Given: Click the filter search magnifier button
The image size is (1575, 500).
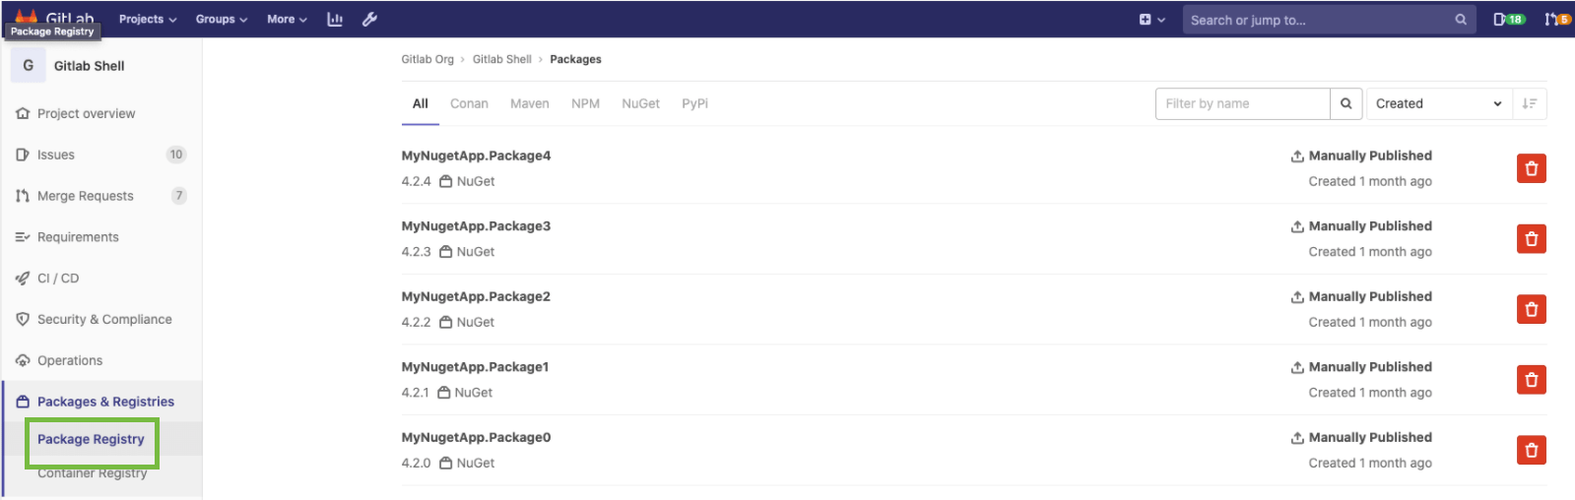Looking at the screenshot, I should click(1346, 103).
